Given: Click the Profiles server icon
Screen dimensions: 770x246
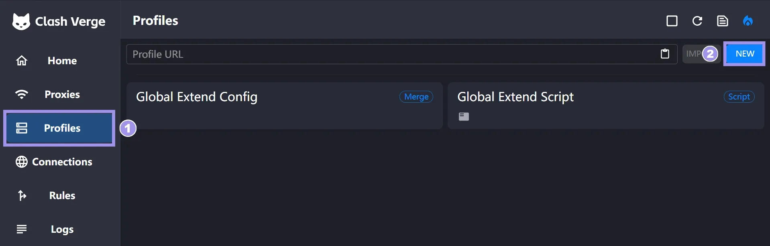Looking at the screenshot, I should point(22,128).
